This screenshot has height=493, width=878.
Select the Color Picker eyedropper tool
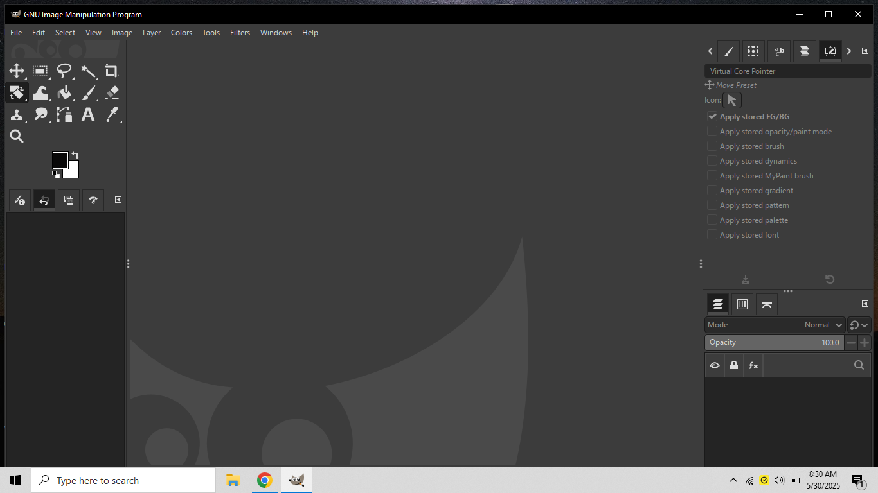112,115
